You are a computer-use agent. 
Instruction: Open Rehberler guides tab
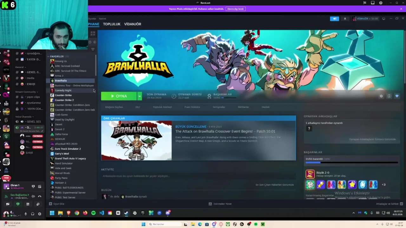(243, 107)
